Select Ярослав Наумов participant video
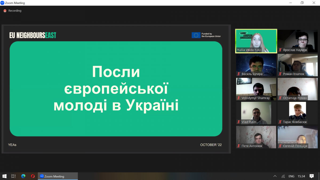The image size is (320, 180). (298, 41)
